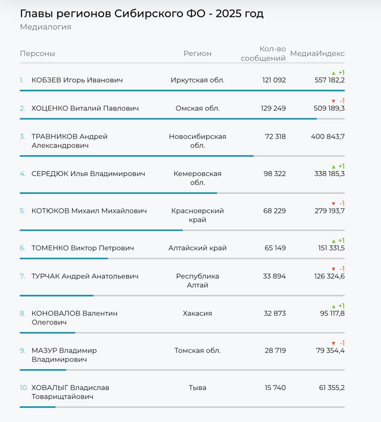
Task: Click the progress bar under Хоценко's row
Action: click(x=168, y=119)
